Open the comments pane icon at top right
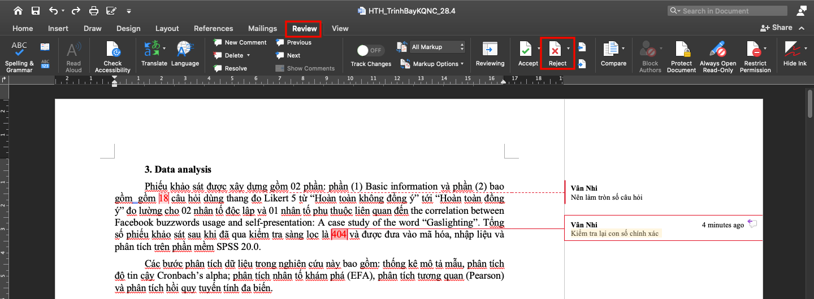 point(802,11)
